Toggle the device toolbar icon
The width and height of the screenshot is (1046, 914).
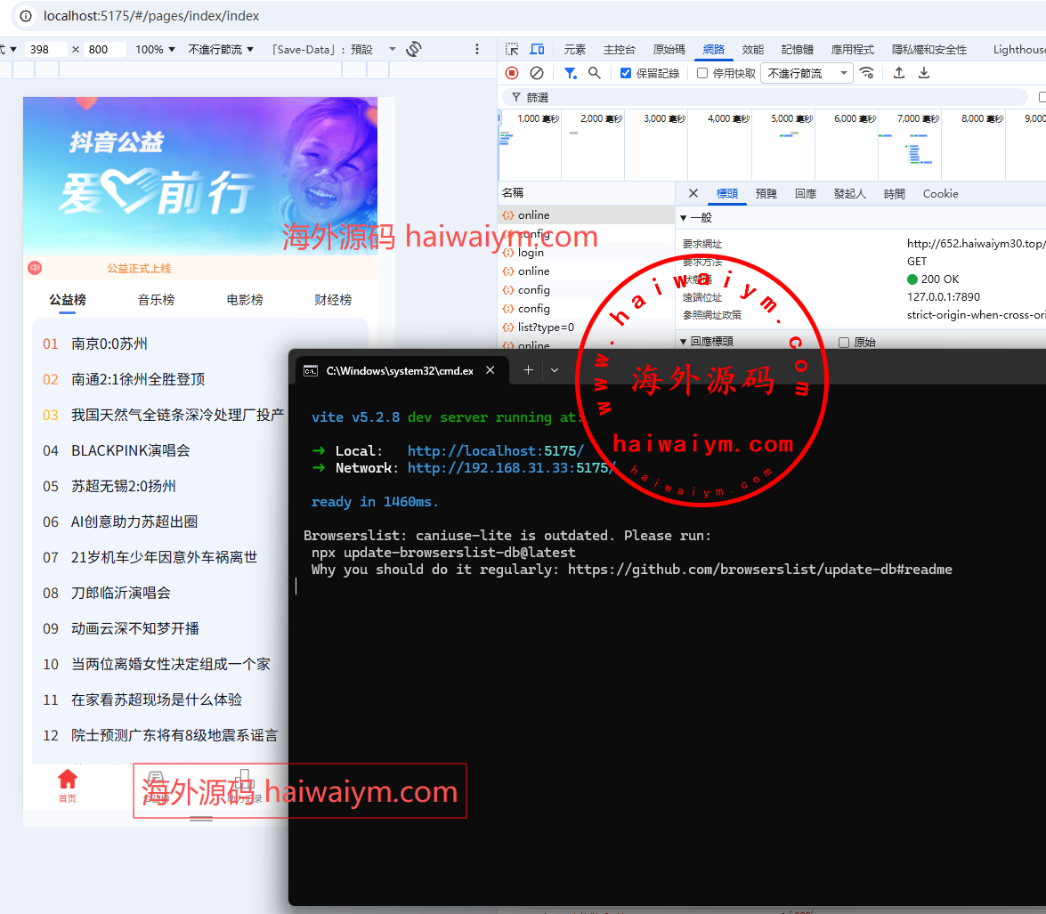[x=537, y=50]
